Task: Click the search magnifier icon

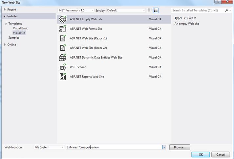Action: pyautogui.click(x=226, y=10)
